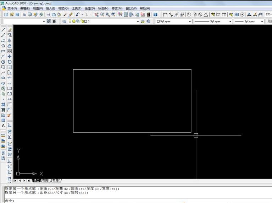Open the 编辑(E) menu

[25, 8]
